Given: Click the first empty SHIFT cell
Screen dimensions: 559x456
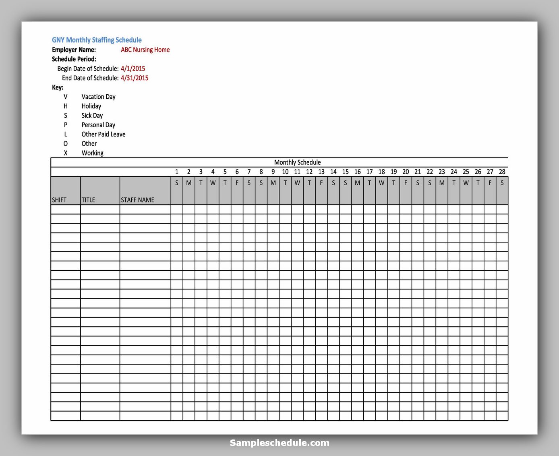Looking at the screenshot, I should pos(66,209).
